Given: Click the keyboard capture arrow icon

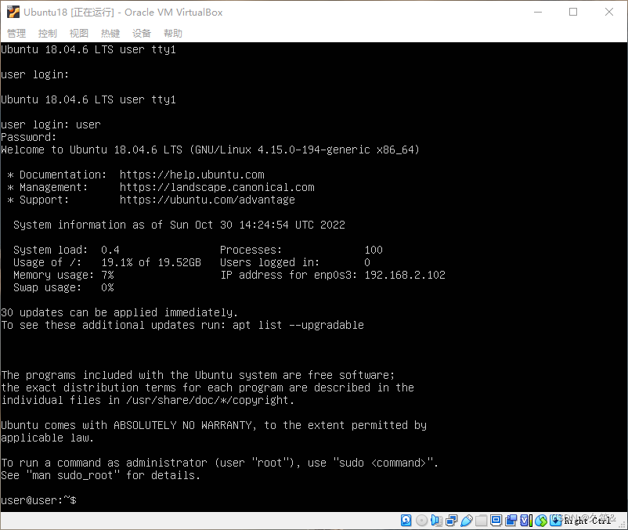Looking at the screenshot, I should (x=555, y=520).
